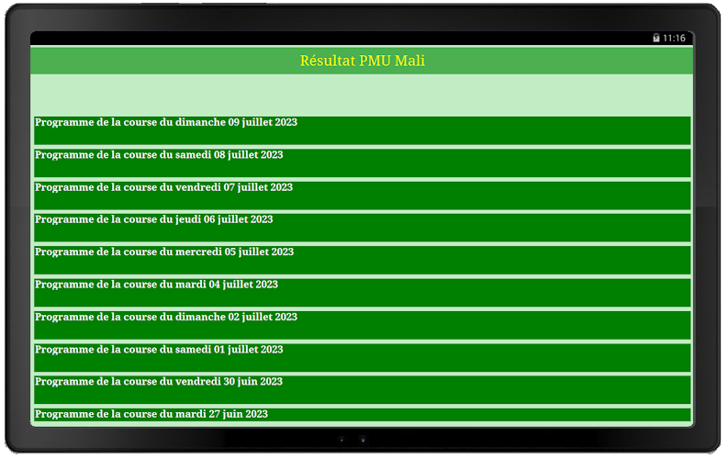View the samedi 01 juillet 2023 programme

[x=362, y=357]
